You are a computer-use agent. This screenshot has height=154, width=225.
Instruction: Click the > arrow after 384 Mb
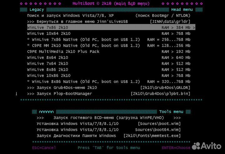coord(194,28)
